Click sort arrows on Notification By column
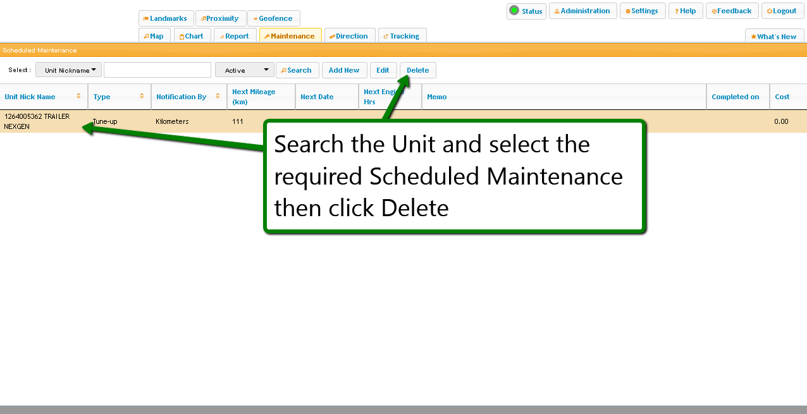This screenshot has height=414, width=807. (218, 96)
